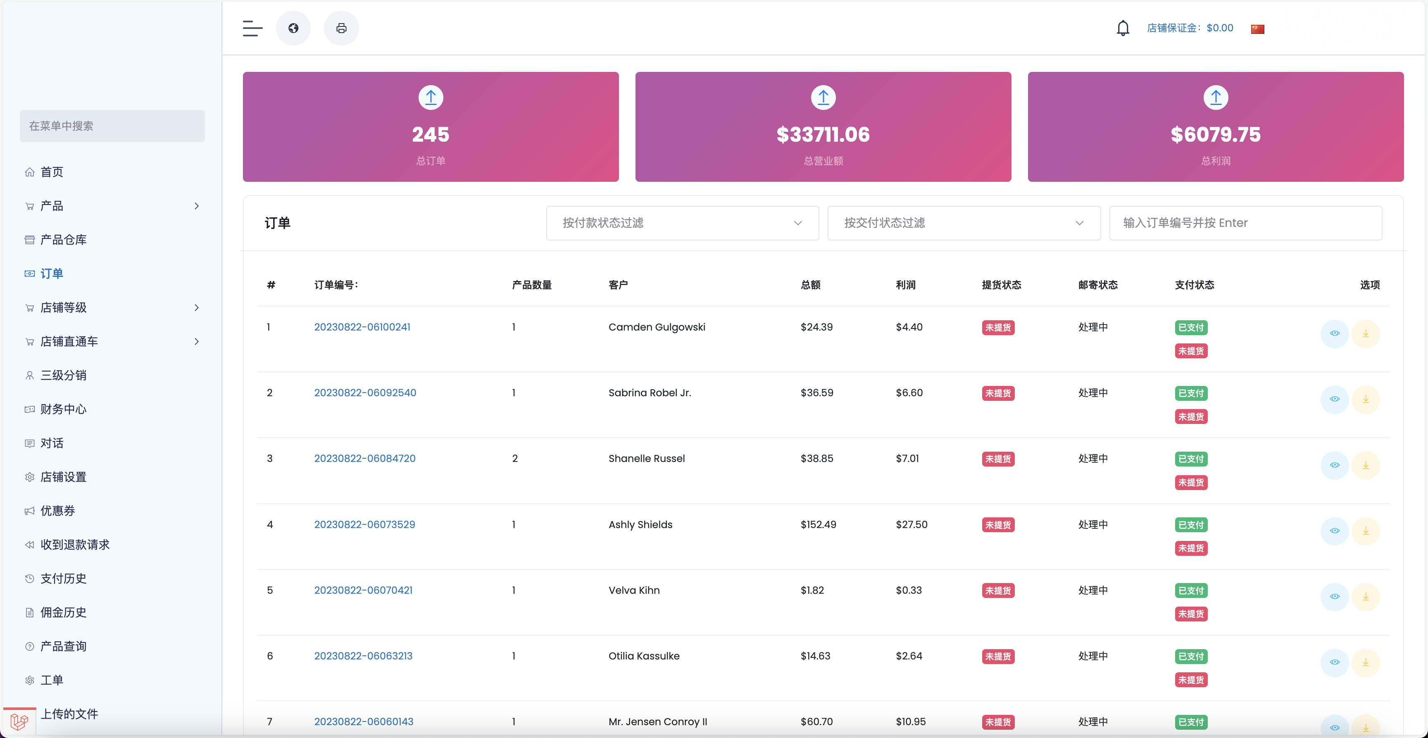
Task: View order details for Sabrina Robel Jr.
Action: 1334,399
